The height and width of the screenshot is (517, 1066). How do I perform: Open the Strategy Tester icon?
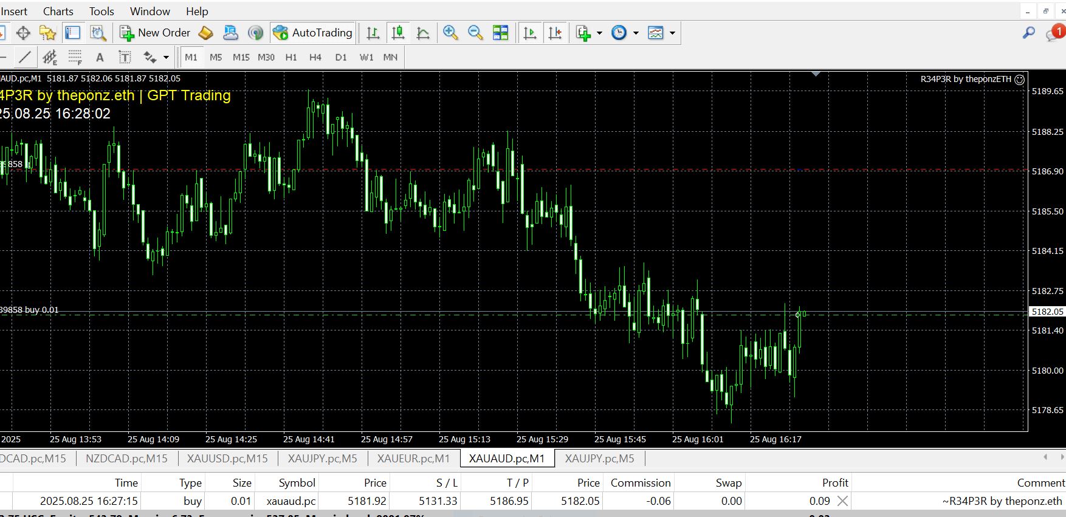pyautogui.click(x=98, y=33)
